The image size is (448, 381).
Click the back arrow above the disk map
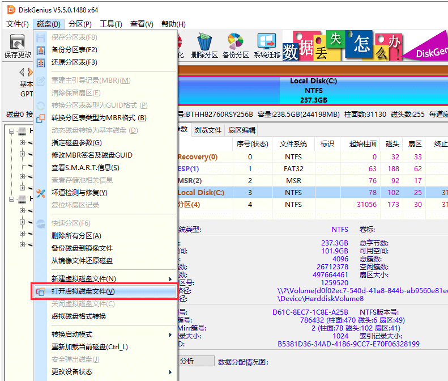point(22,72)
